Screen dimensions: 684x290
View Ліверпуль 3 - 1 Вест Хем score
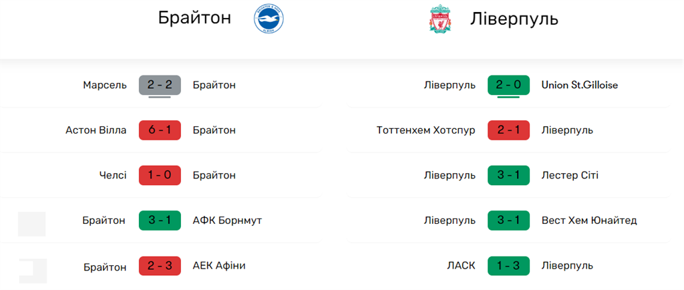tap(508, 221)
